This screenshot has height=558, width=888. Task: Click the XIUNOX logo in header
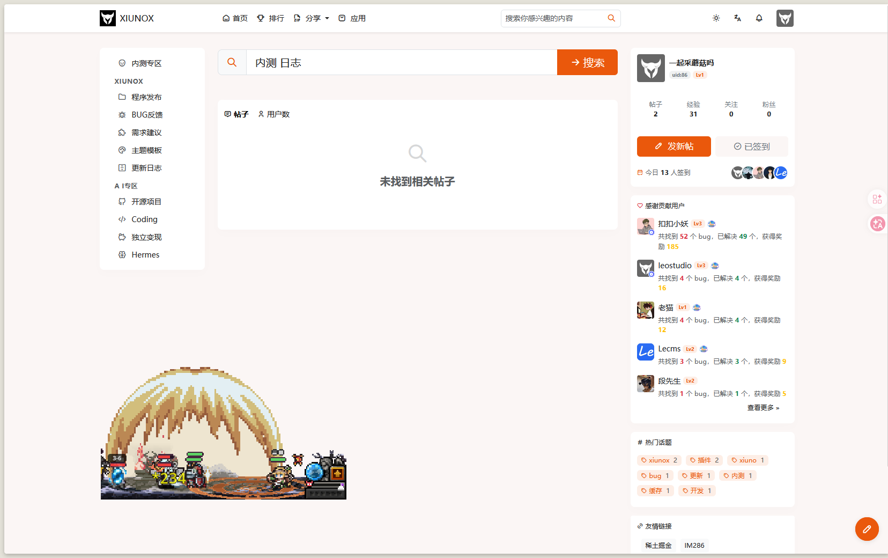pos(127,18)
